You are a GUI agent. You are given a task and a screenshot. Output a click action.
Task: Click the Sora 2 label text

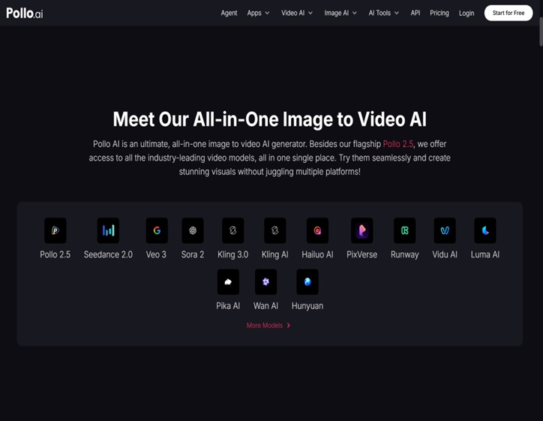point(193,254)
